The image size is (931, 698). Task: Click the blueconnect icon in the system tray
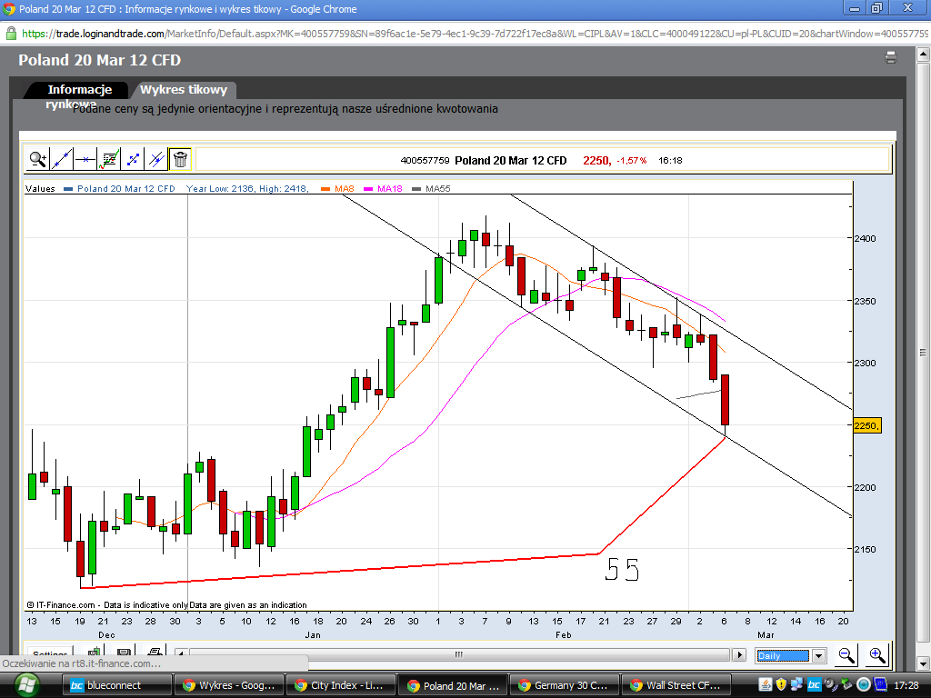coord(814,685)
